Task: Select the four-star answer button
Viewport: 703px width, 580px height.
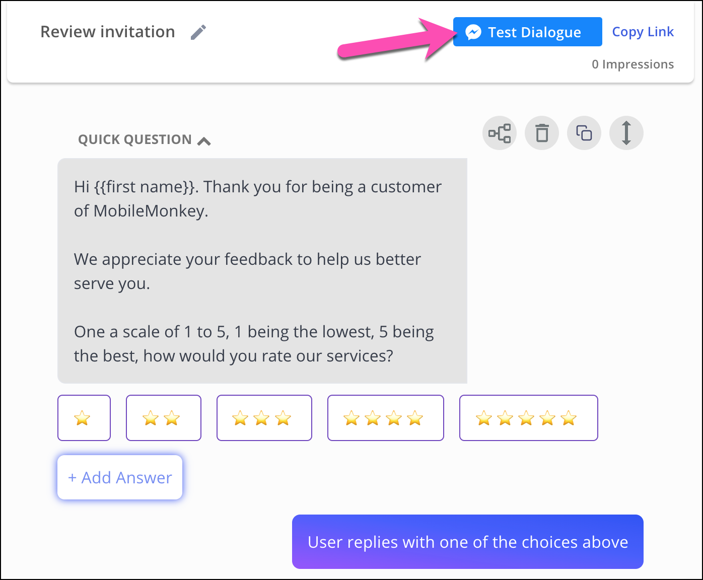Action: coord(386,418)
